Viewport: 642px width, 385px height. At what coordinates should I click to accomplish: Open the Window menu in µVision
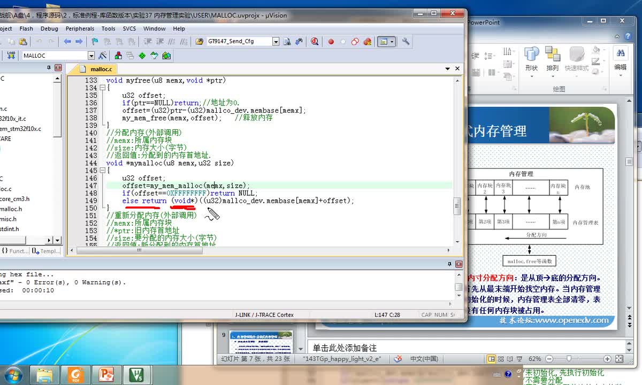pyautogui.click(x=154, y=29)
